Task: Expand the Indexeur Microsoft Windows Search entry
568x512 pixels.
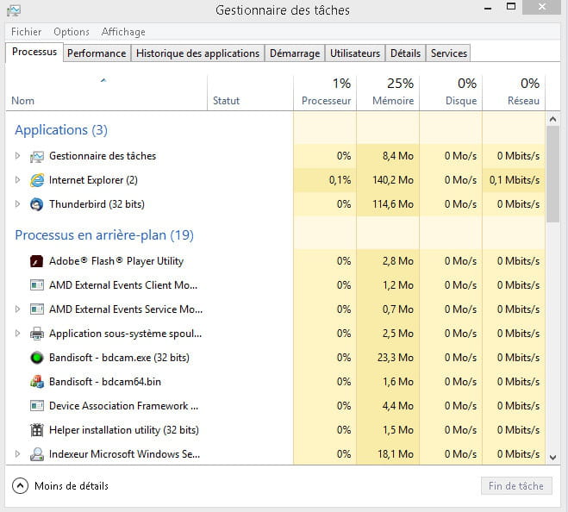Action: (x=17, y=454)
